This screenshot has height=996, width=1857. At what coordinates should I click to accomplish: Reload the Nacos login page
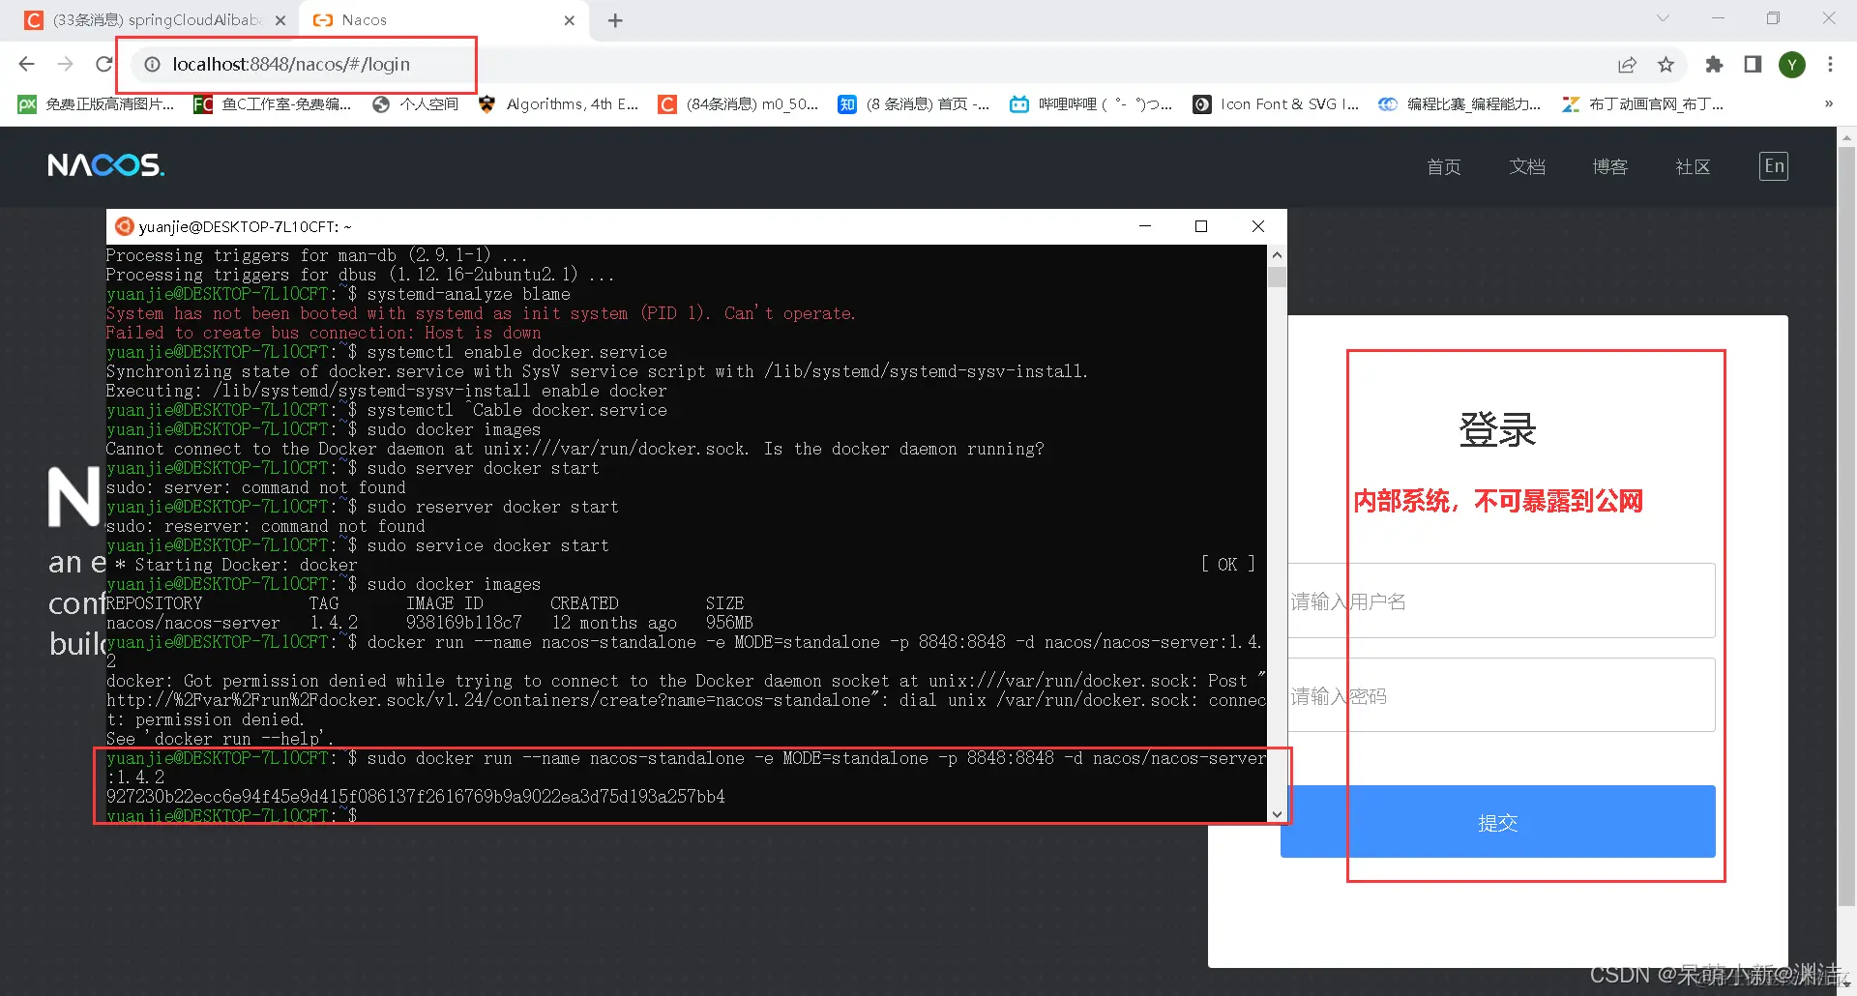tap(103, 64)
